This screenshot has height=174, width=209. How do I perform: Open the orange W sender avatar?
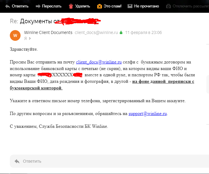(15, 35)
